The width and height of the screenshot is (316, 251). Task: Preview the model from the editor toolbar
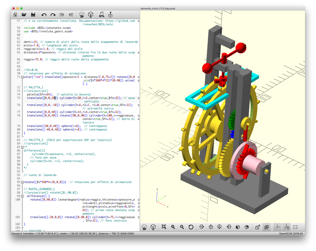click(x=81, y=15)
